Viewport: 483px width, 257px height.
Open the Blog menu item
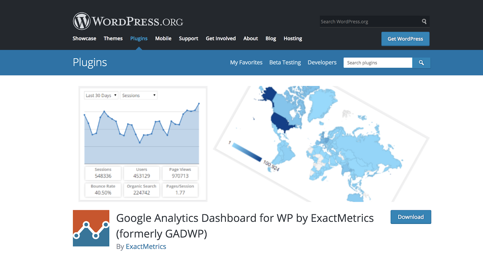(271, 39)
